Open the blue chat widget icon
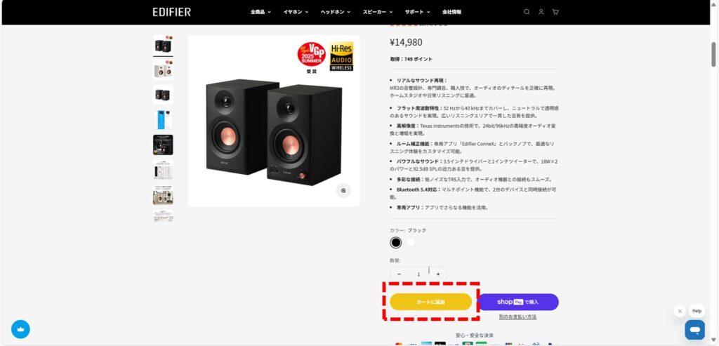719x346 pixels. 694,329
